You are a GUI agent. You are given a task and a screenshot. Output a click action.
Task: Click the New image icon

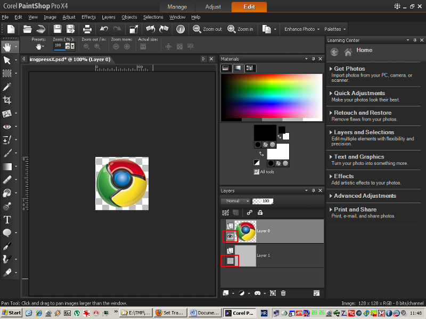[x=11, y=29]
